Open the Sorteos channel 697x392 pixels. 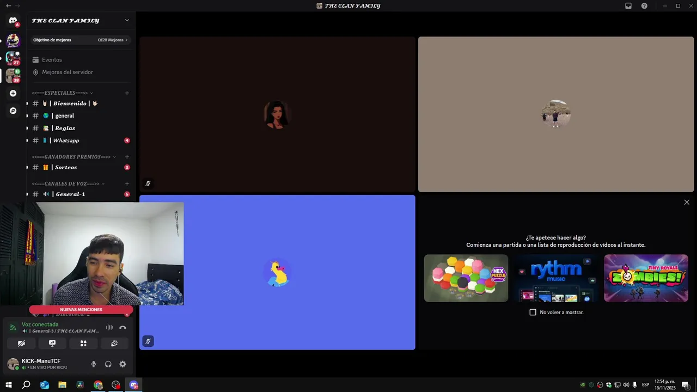point(80,167)
